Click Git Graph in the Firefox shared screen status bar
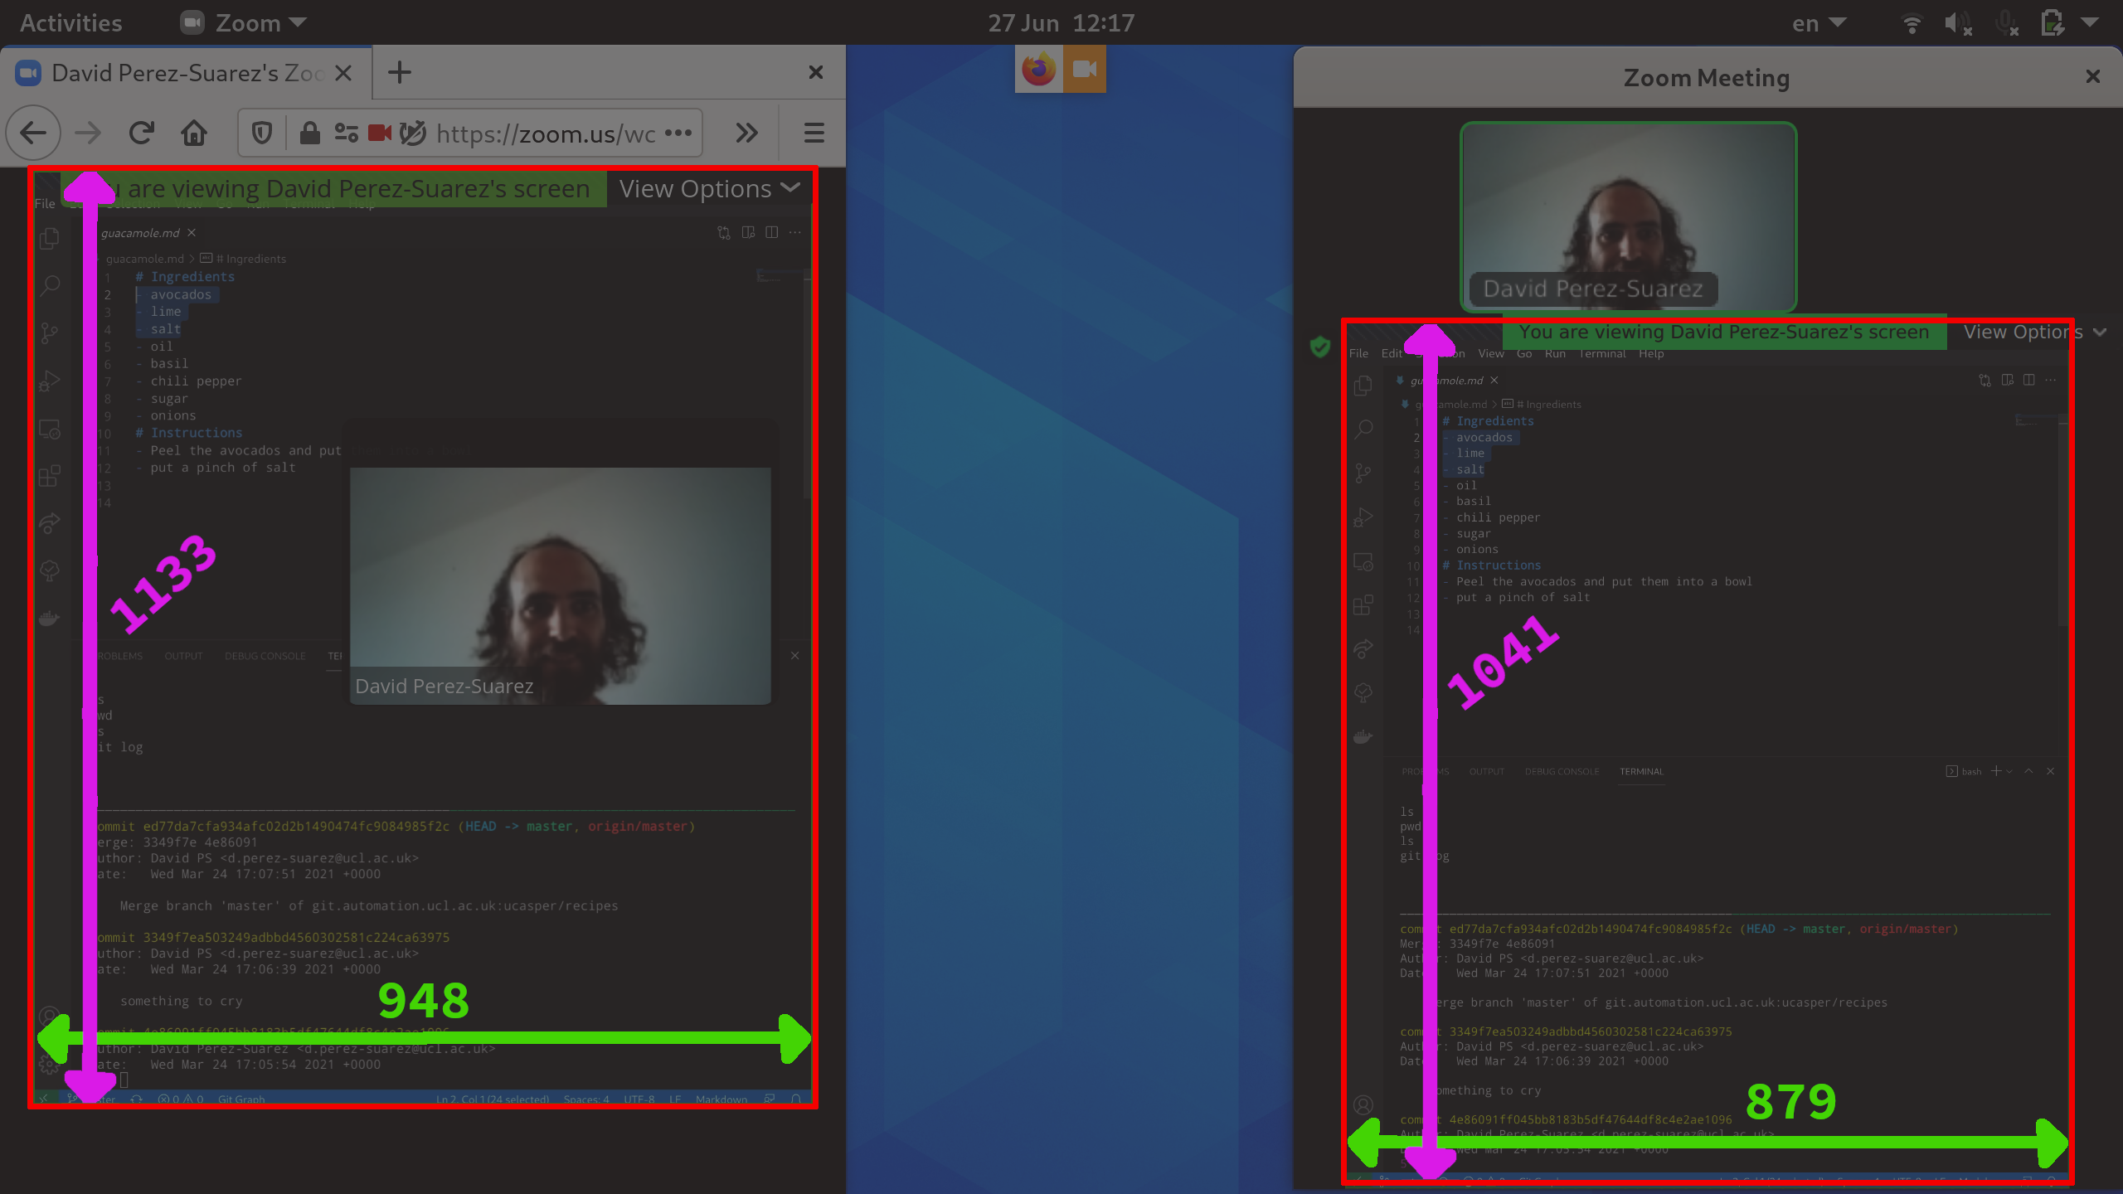This screenshot has height=1194, width=2123. click(x=241, y=1099)
